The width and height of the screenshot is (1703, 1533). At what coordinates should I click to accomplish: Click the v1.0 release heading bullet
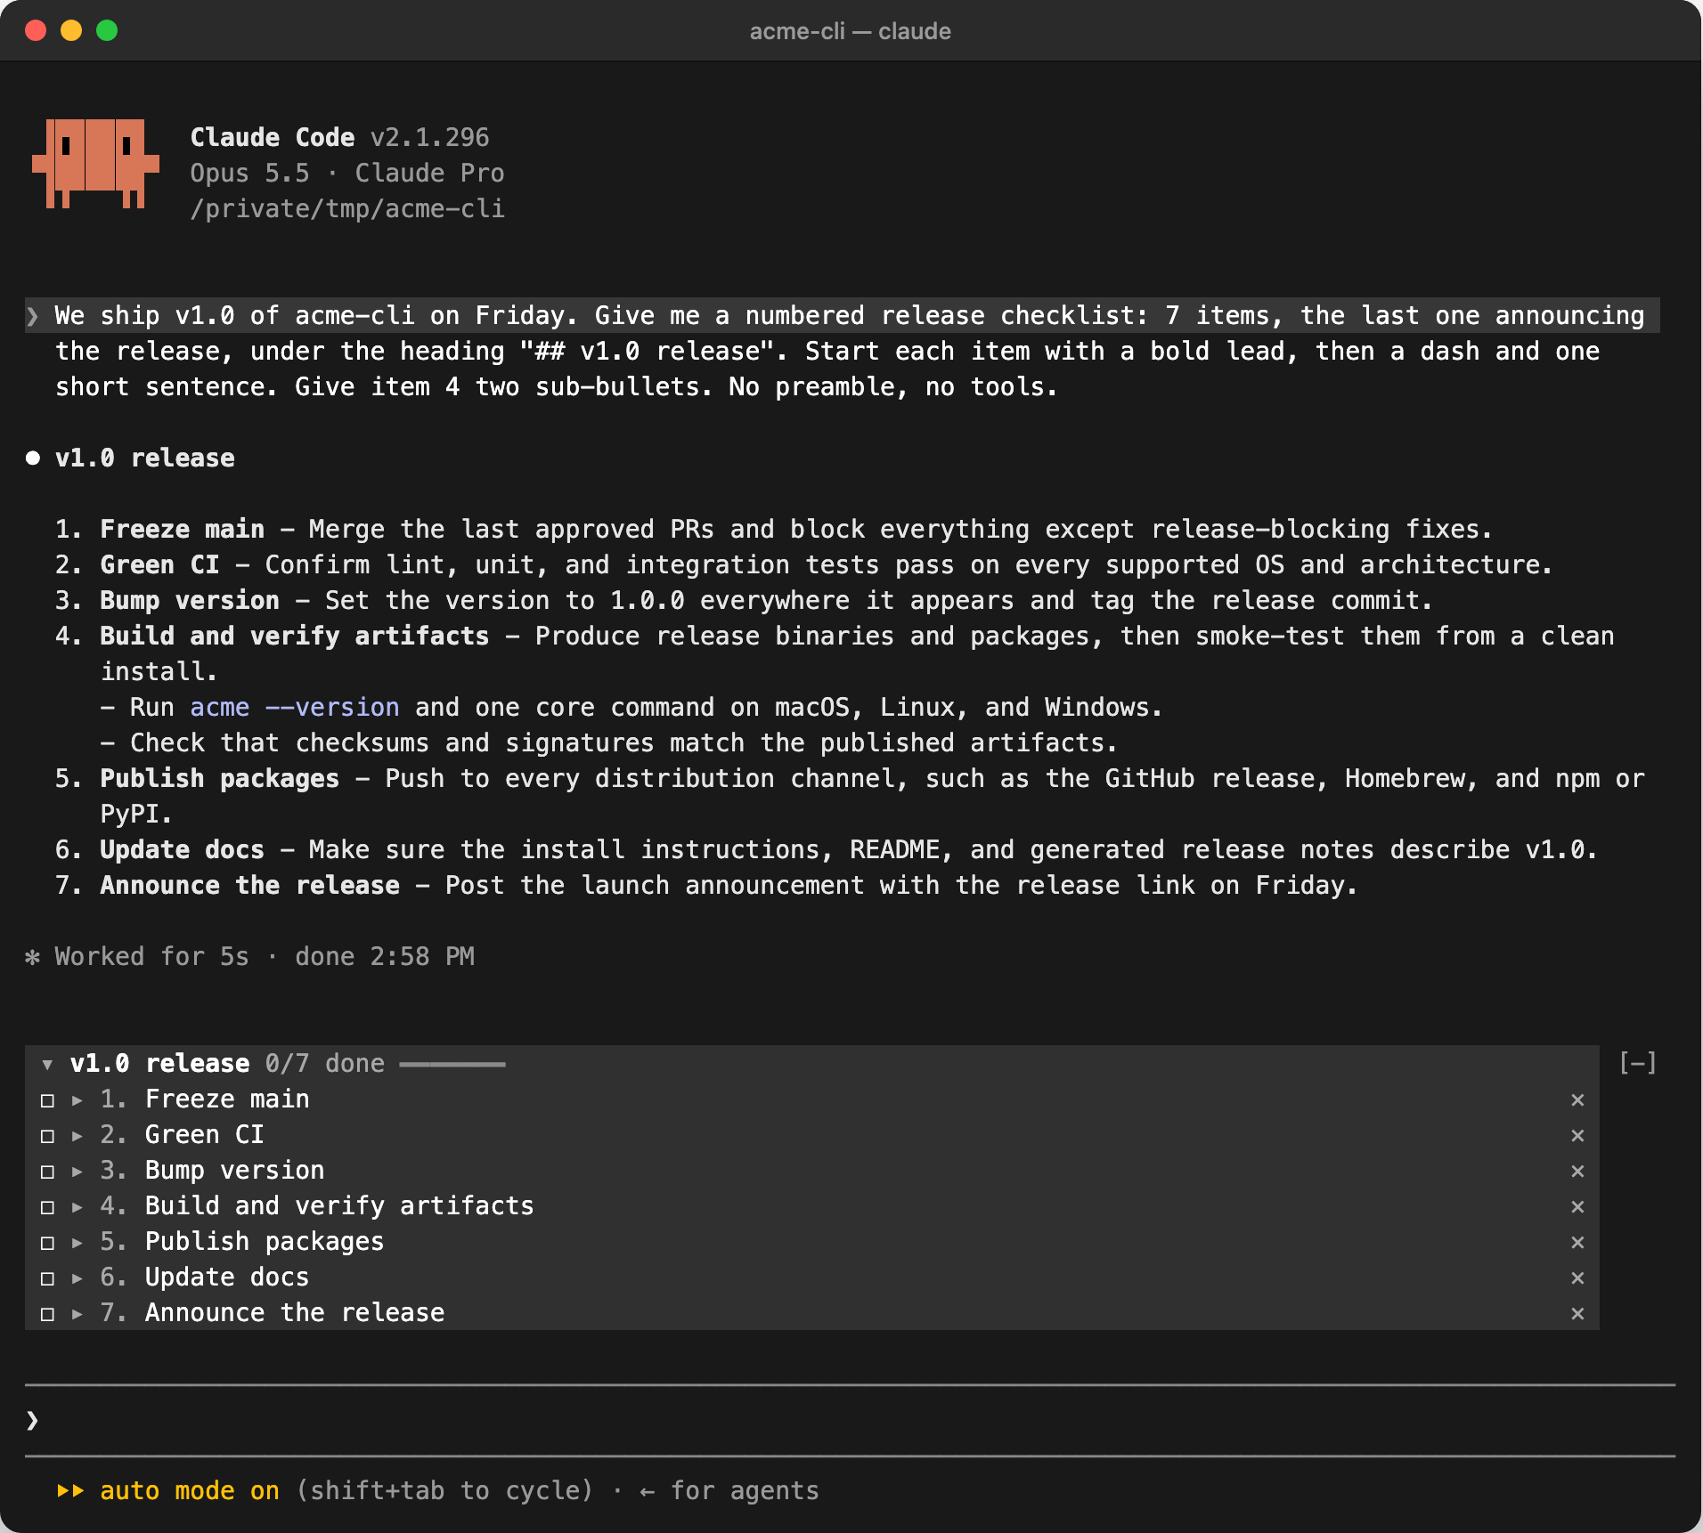pyautogui.click(x=33, y=458)
